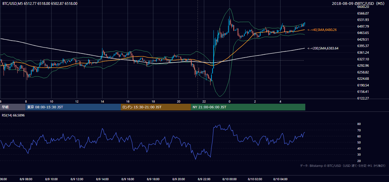Click price axis value 6258.82
The height and width of the screenshot is (182, 389).
363,72
